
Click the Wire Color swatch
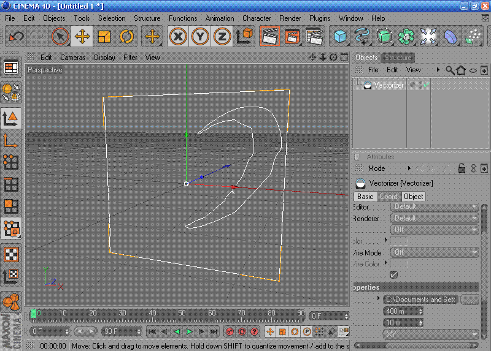pyautogui.click(x=400, y=264)
